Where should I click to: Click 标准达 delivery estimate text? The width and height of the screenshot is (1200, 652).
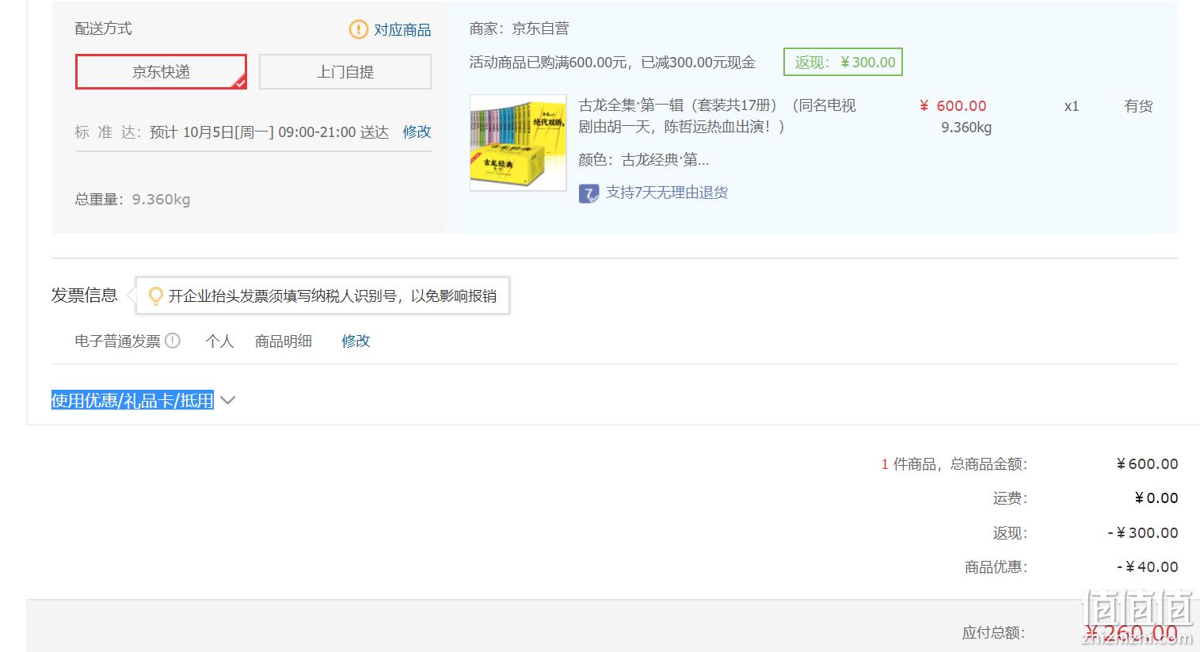[x=232, y=132]
